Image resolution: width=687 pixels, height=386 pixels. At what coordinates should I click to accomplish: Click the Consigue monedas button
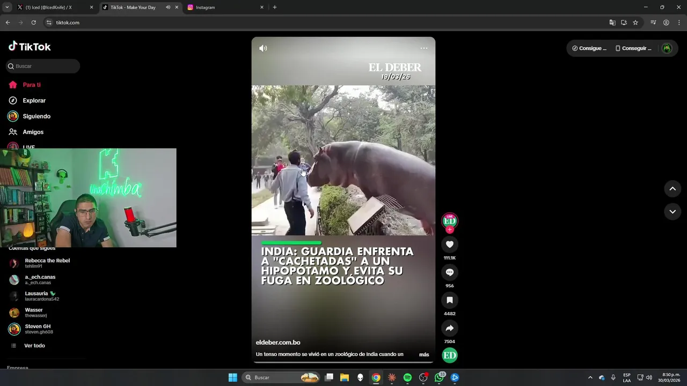(x=589, y=48)
